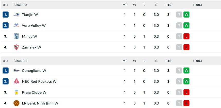Click Conegliano W upcoming match question badge

(179, 71)
